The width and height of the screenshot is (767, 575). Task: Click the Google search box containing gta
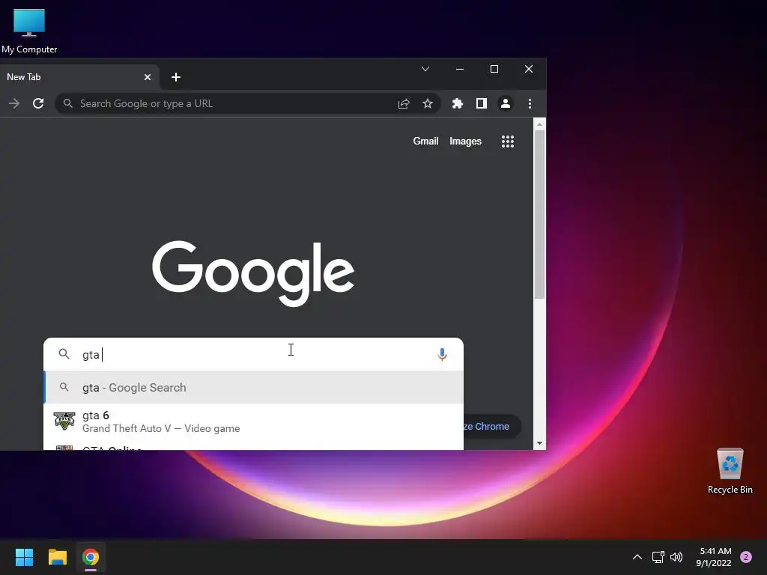253,354
